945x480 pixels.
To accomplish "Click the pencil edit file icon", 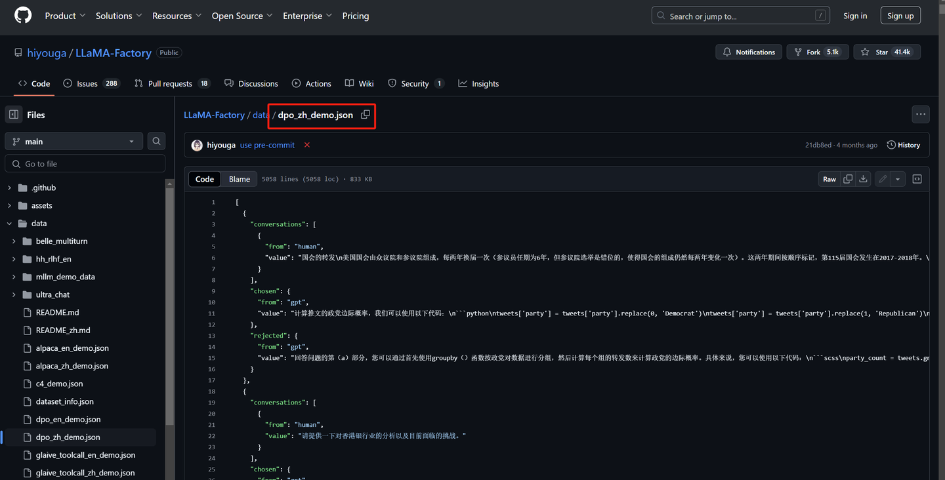I will (x=883, y=179).
